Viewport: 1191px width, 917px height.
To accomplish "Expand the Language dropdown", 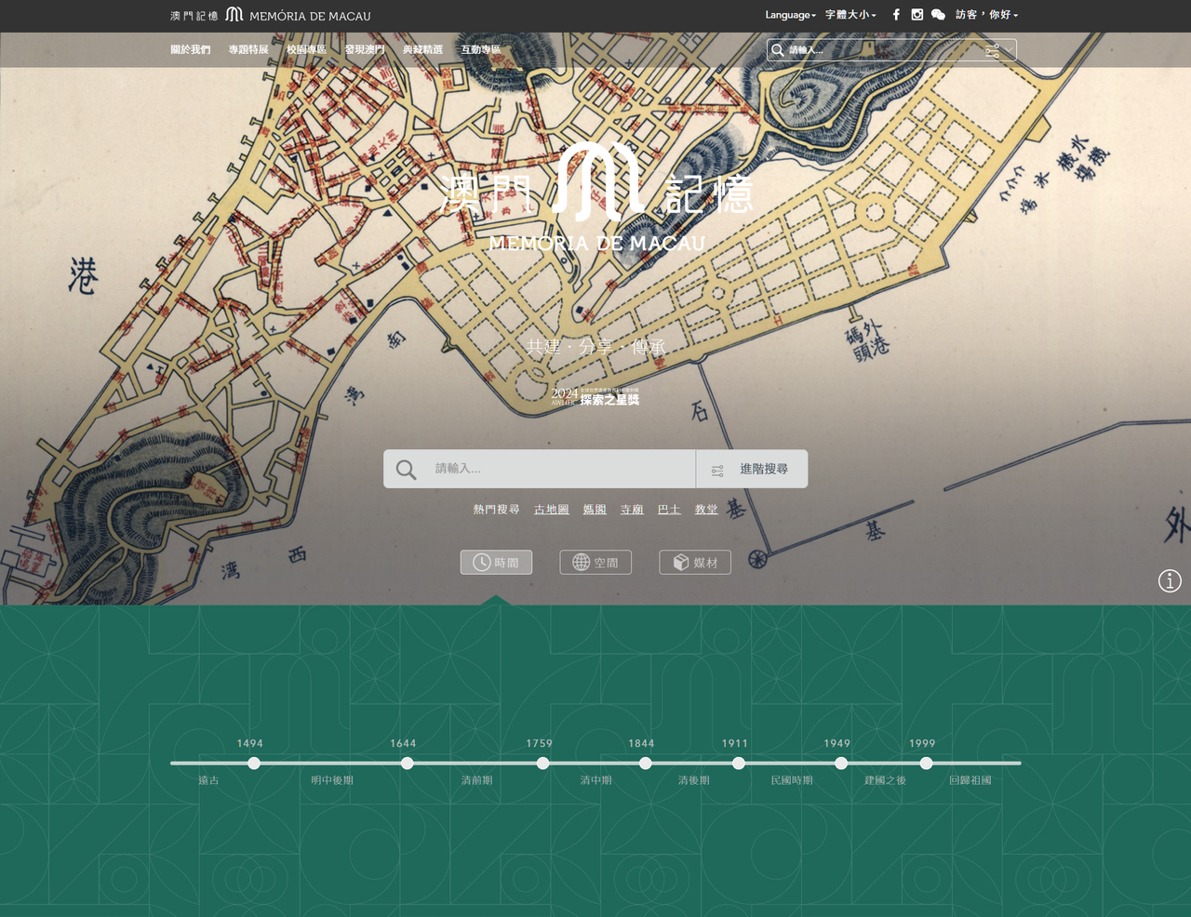I will pyautogui.click(x=791, y=15).
